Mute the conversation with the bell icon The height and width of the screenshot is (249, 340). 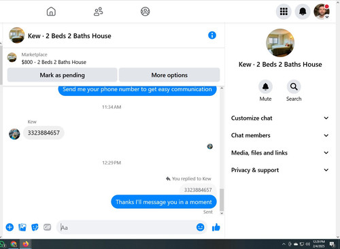pos(265,86)
